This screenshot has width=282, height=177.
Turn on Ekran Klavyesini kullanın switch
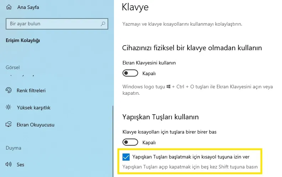click(130, 73)
